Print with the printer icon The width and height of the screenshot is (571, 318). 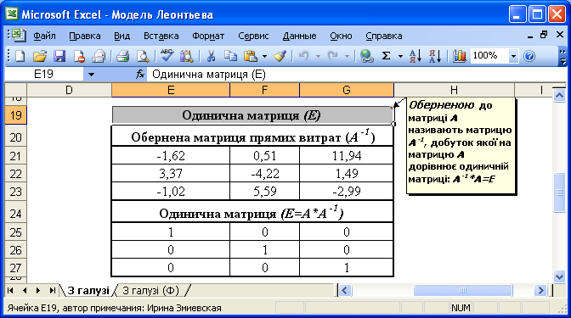pos(122,56)
